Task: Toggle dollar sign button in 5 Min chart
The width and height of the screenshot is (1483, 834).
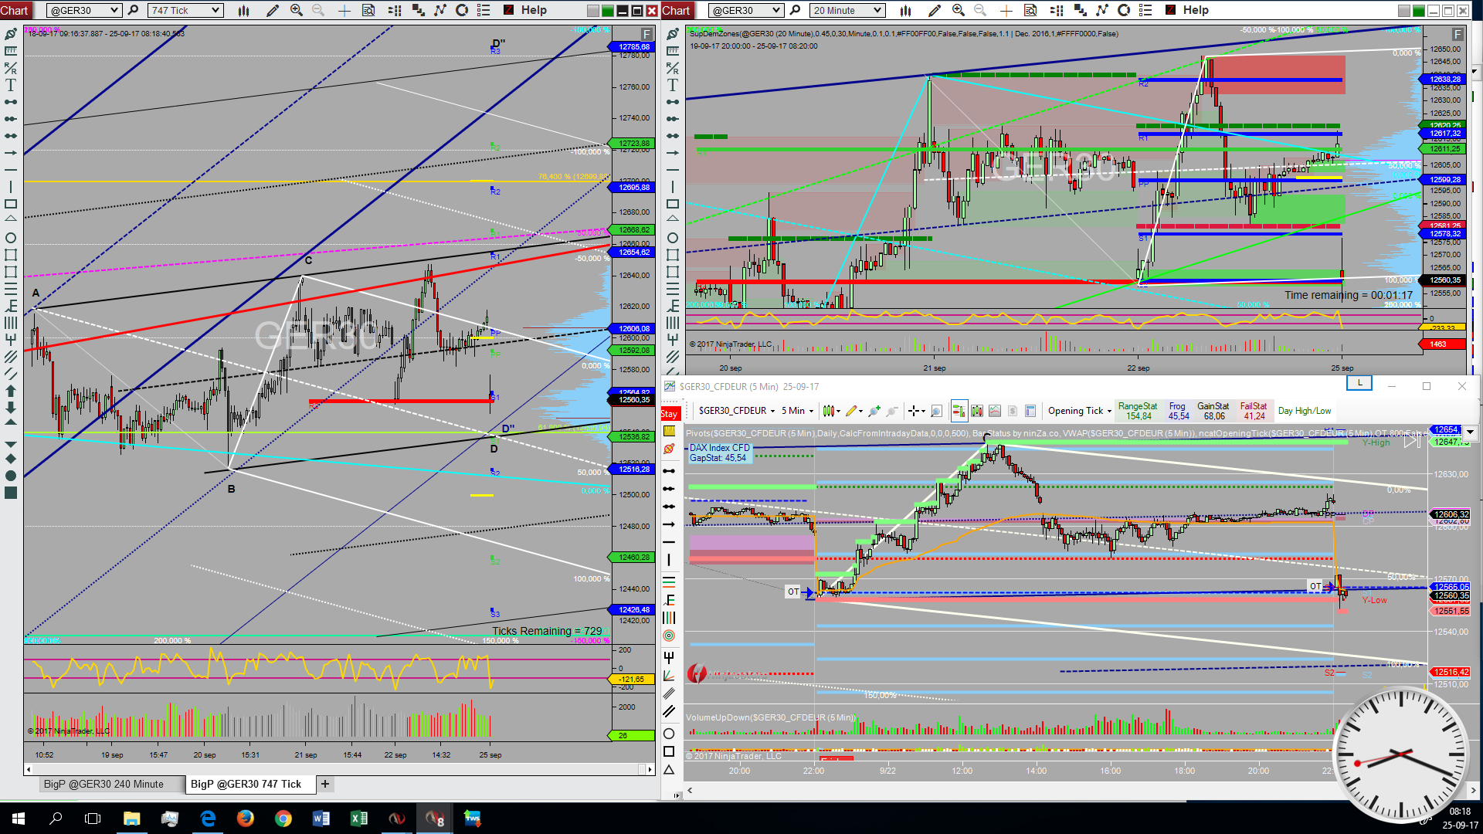Action: coord(1012,411)
